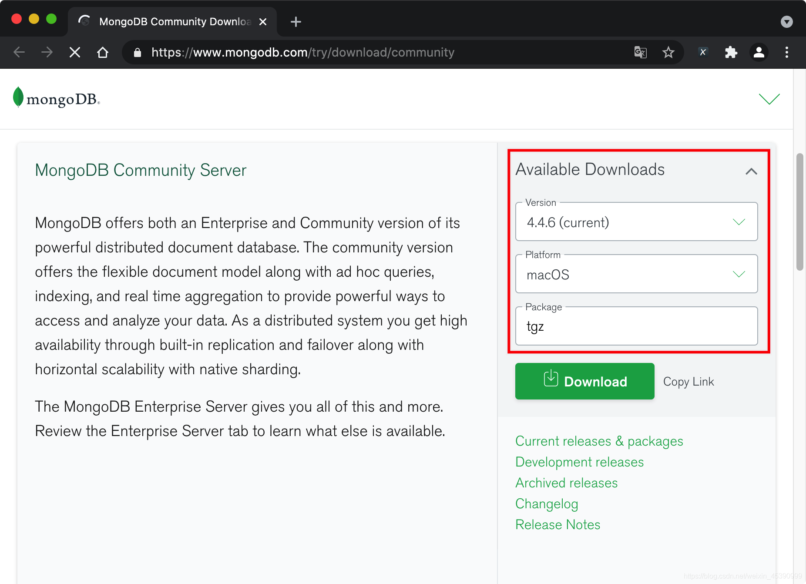Viewport: 806px width, 584px height.
Task: Open the Version dropdown showing 4.4.6
Action: [739, 222]
